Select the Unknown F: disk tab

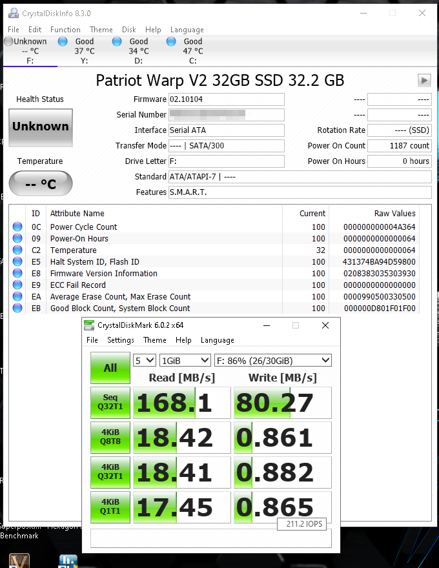pyautogui.click(x=30, y=51)
